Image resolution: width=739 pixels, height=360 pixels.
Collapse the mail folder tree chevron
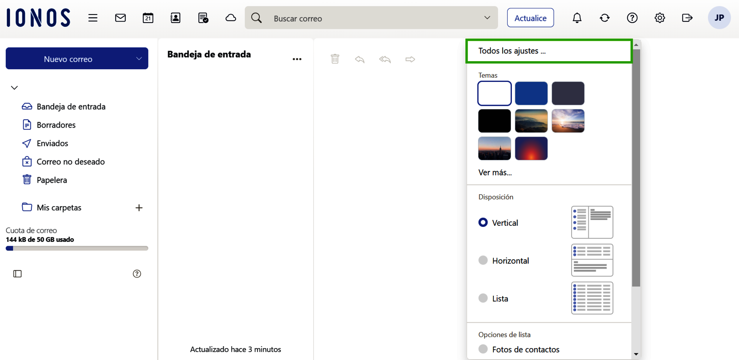click(15, 88)
